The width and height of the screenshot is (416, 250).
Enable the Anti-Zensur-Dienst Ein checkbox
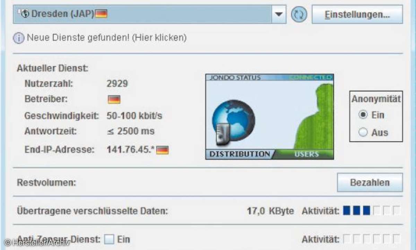[x=110, y=239]
